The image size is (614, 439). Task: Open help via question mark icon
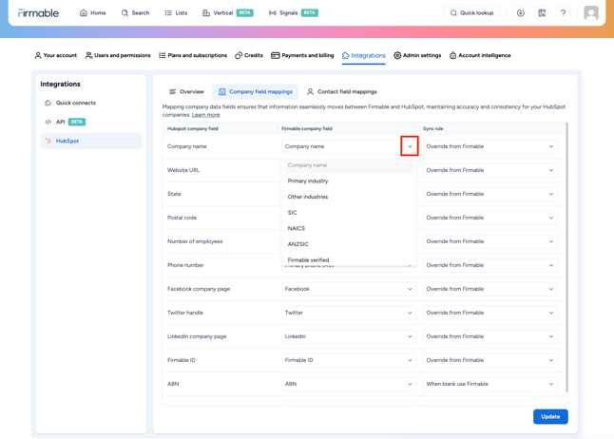[563, 13]
